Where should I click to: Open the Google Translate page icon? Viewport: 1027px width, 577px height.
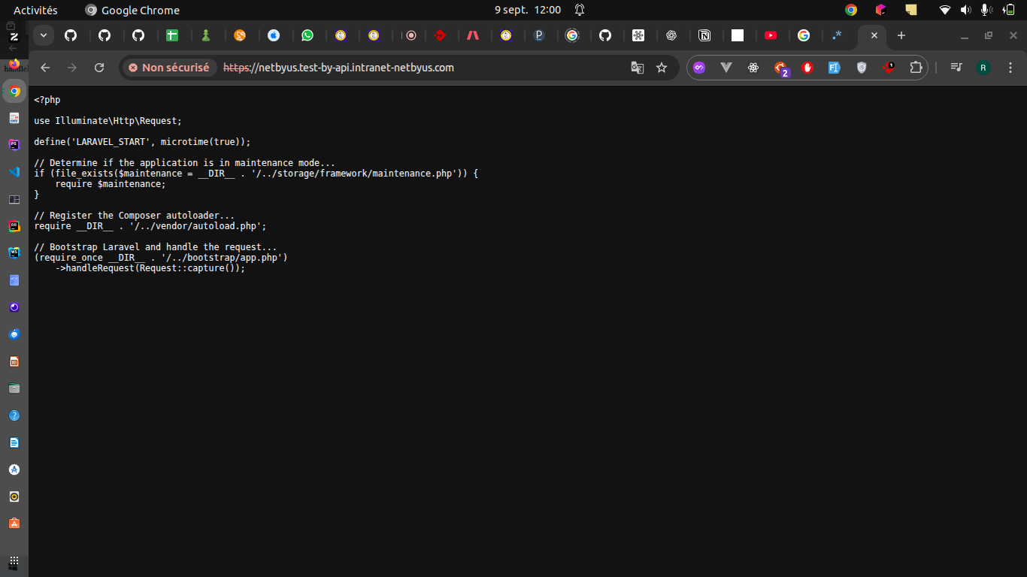637,68
